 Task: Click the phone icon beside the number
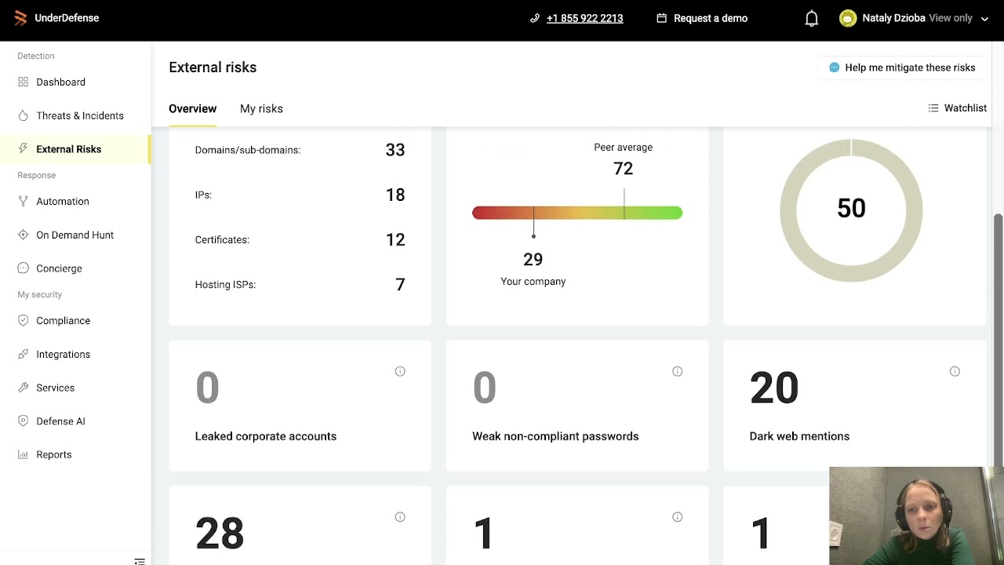pyautogui.click(x=535, y=18)
